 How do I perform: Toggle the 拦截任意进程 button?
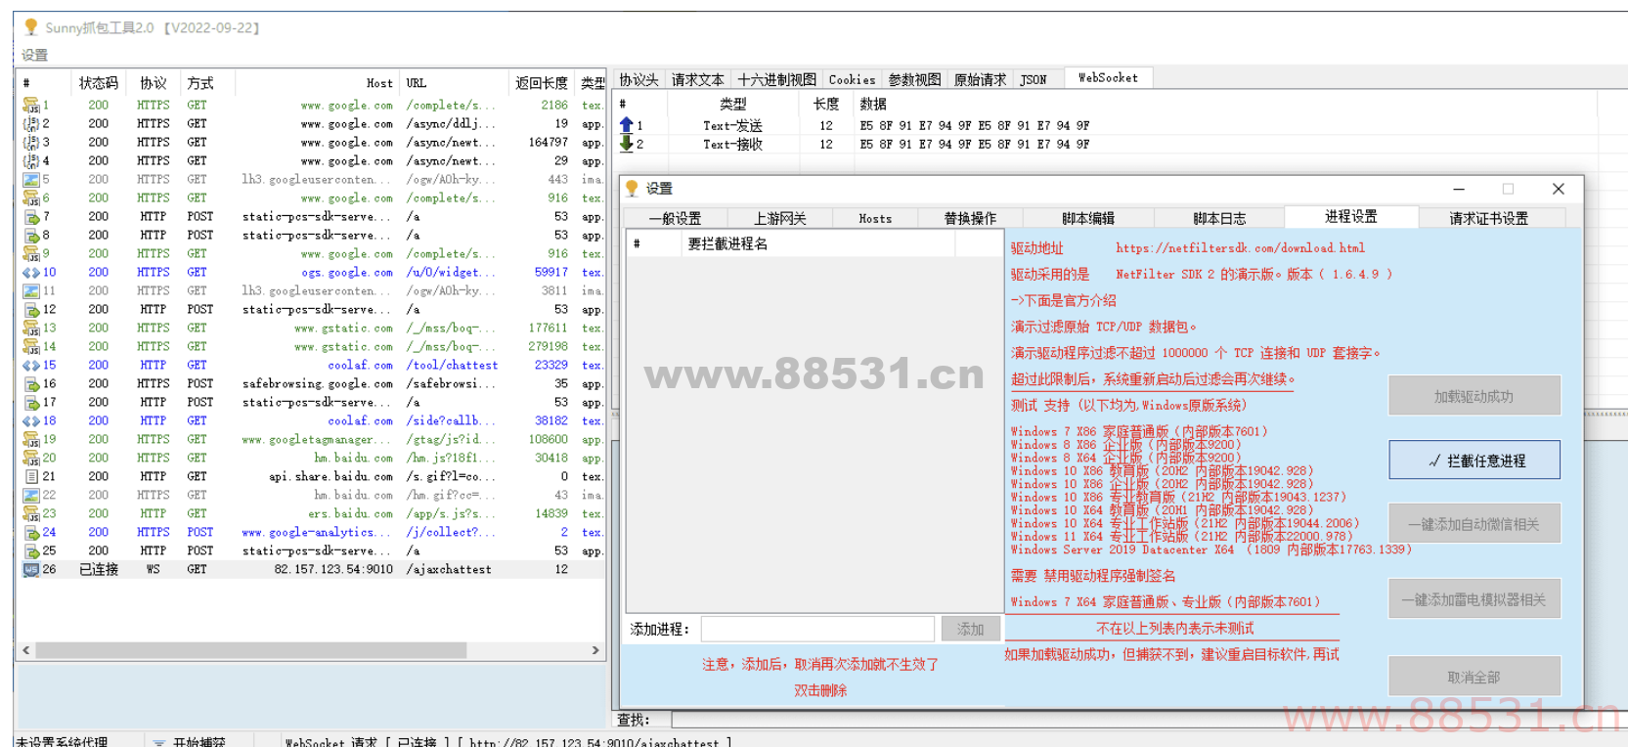1474,460
